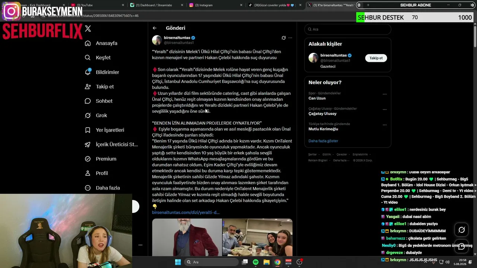Click the Premium verified badge icon
The image size is (477, 268).
tap(88, 159)
